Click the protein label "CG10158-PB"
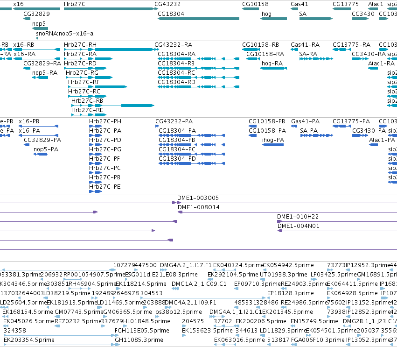The image size is (397, 347). [x=267, y=121]
